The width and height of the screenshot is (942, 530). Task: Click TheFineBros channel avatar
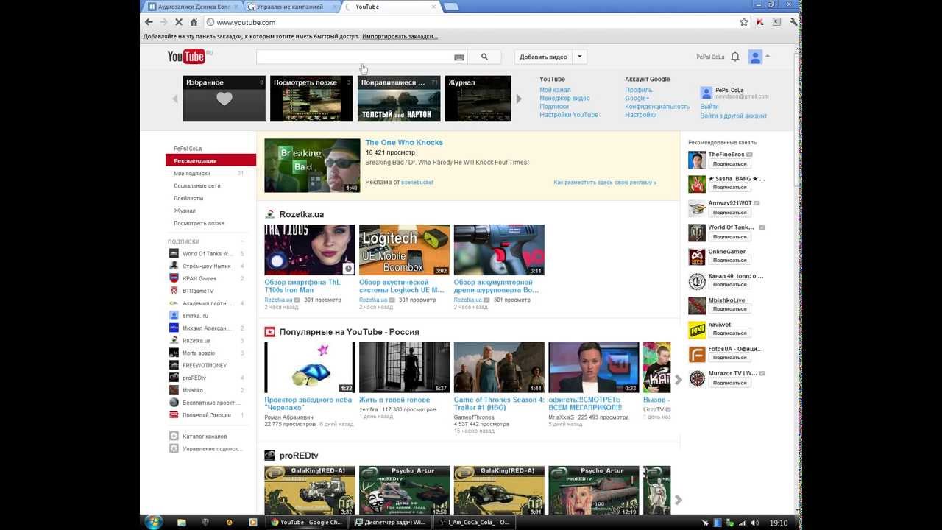pos(697,160)
